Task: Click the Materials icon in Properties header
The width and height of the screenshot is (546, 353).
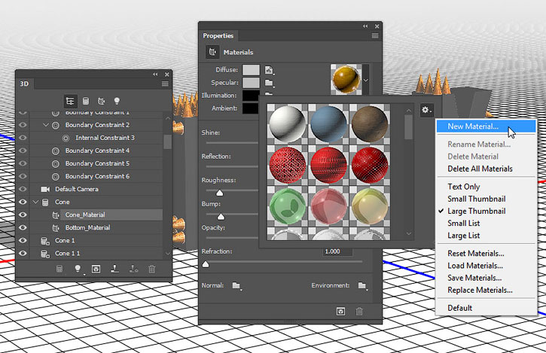Action: (212, 52)
